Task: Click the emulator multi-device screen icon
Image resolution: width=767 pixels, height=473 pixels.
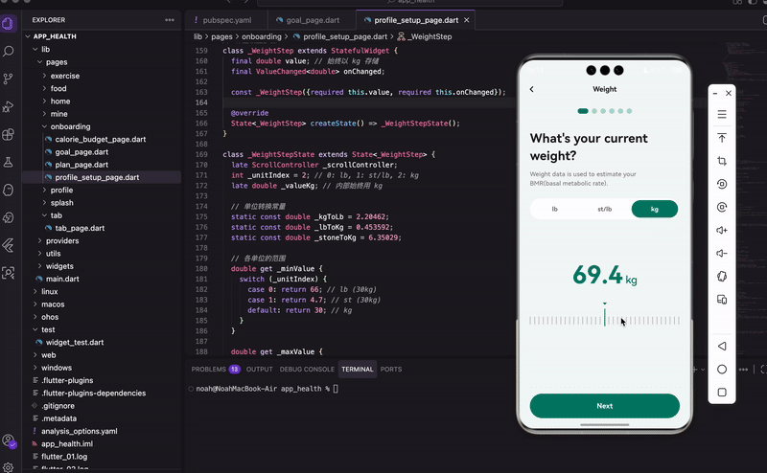Action: [x=722, y=300]
